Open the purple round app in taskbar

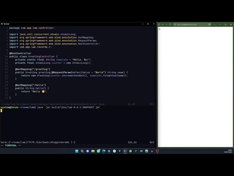pos(88,151)
